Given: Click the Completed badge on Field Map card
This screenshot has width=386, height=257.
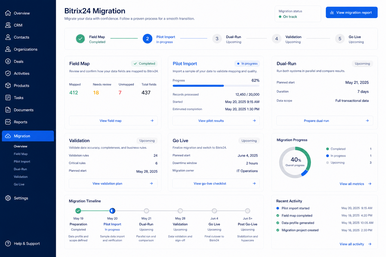Looking at the screenshot, I should [x=144, y=63].
